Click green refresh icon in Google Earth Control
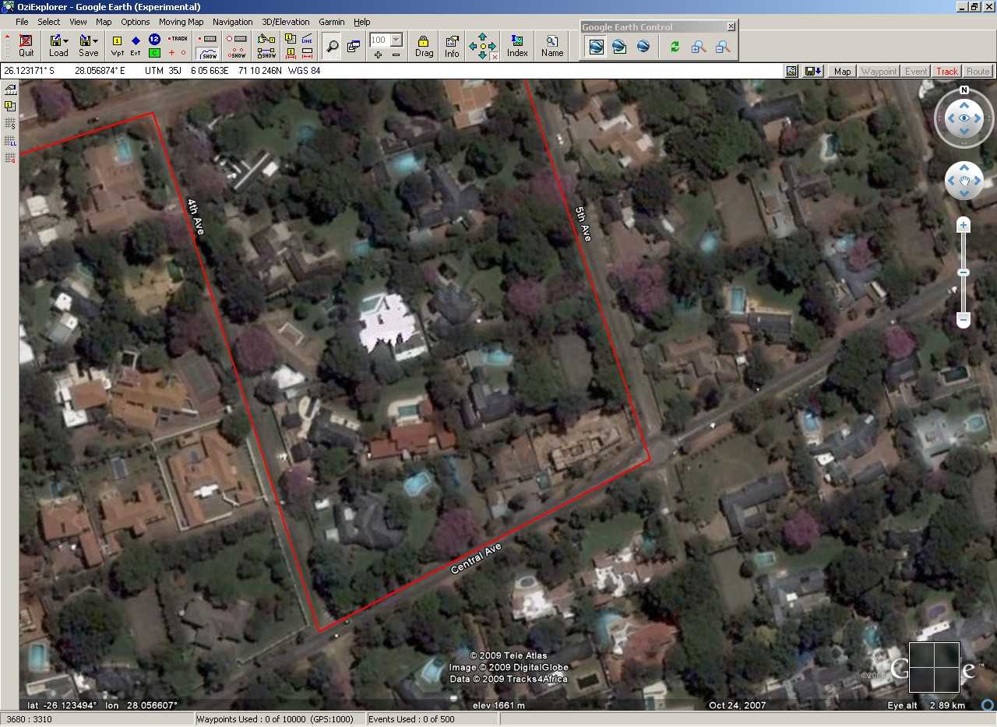The image size is (997, 727). click(675, 47)
